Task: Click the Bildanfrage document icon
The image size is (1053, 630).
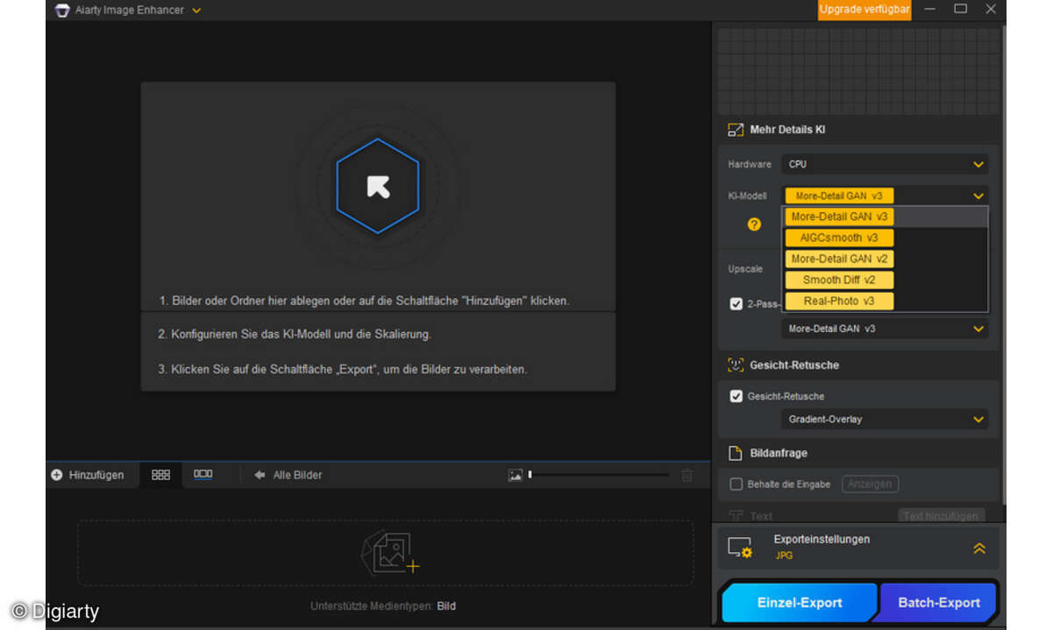Action: click(x=736, y=453)
